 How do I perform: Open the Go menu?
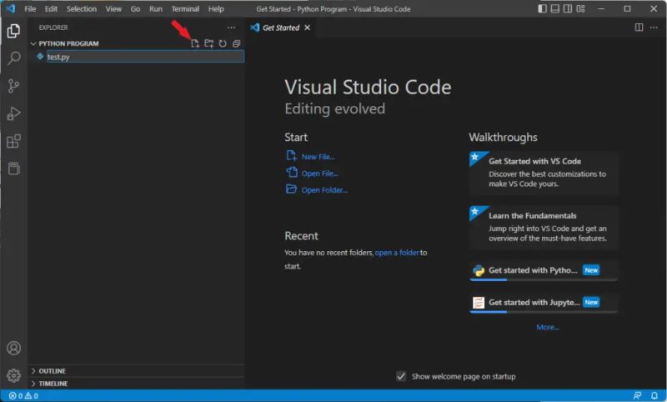[135, 9]
